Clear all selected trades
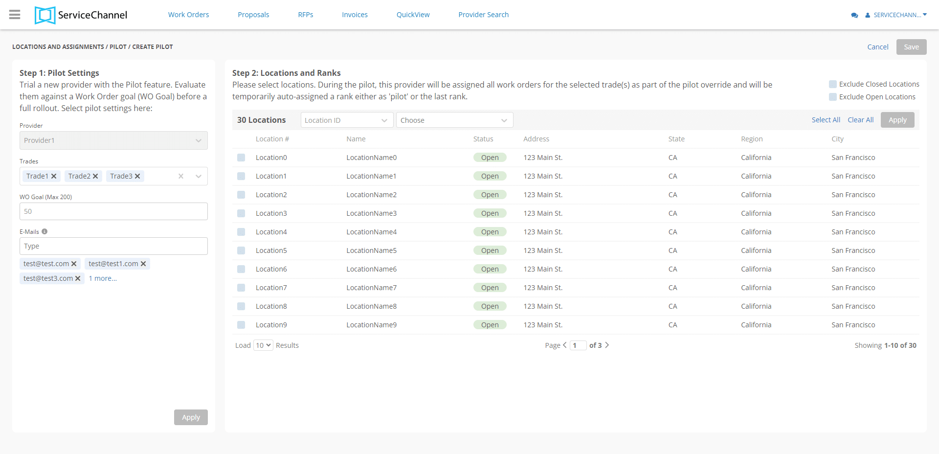Viewport: 939px width, 454px height. tap(181, 176)
